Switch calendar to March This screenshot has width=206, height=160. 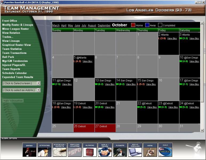click(x=56, y=25)
